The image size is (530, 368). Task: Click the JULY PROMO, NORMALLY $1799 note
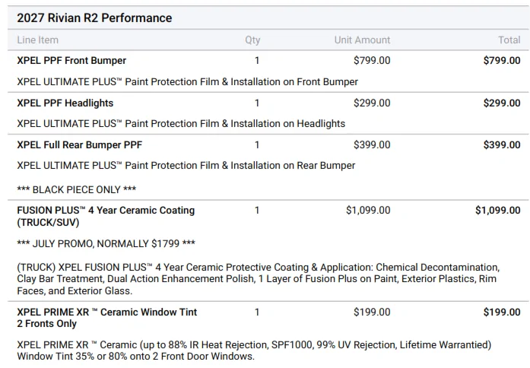tap(106, 243)
